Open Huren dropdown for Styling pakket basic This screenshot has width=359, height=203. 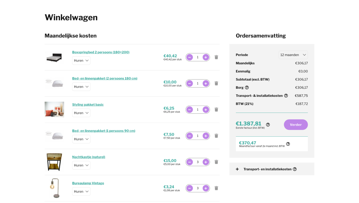coord(81,113)
